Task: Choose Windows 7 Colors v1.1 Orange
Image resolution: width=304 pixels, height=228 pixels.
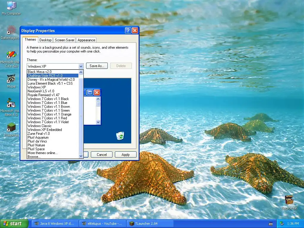Action: (53, 114)
